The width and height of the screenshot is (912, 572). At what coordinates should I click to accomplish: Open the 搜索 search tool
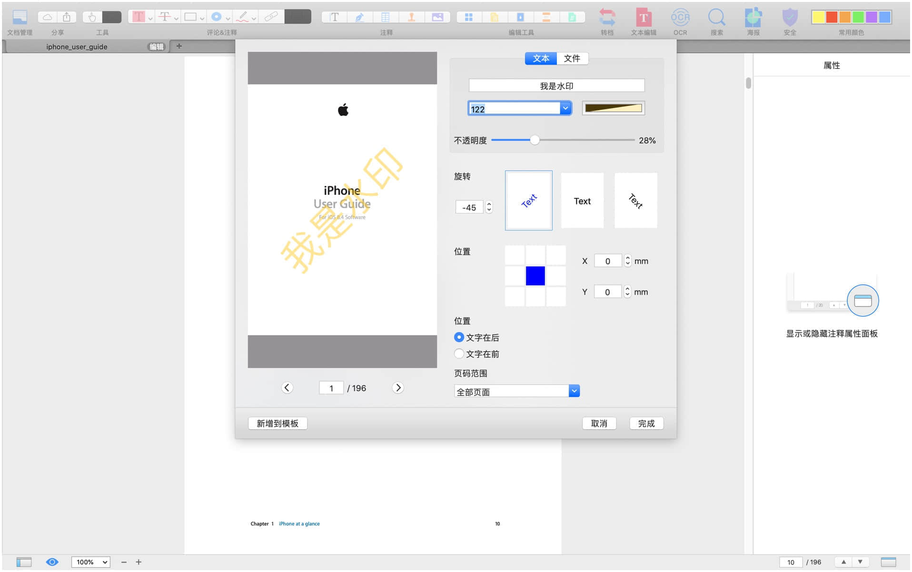pyautogui.click(x=717, y=18)
